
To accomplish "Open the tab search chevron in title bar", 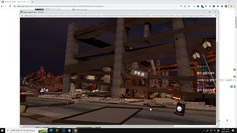I will coord(217,2).
